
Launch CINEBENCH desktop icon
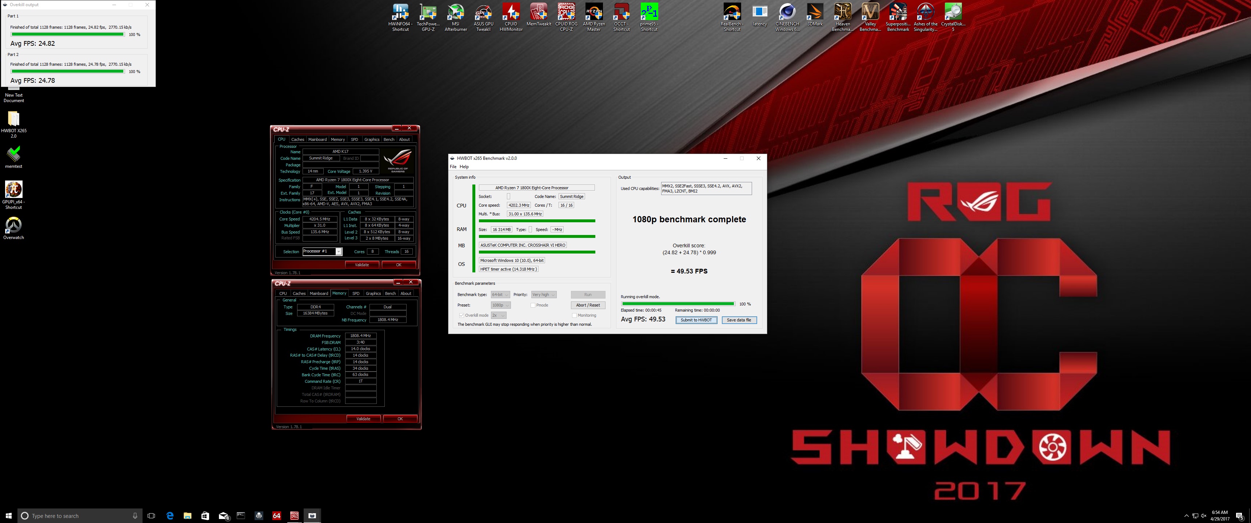[787, 17]
